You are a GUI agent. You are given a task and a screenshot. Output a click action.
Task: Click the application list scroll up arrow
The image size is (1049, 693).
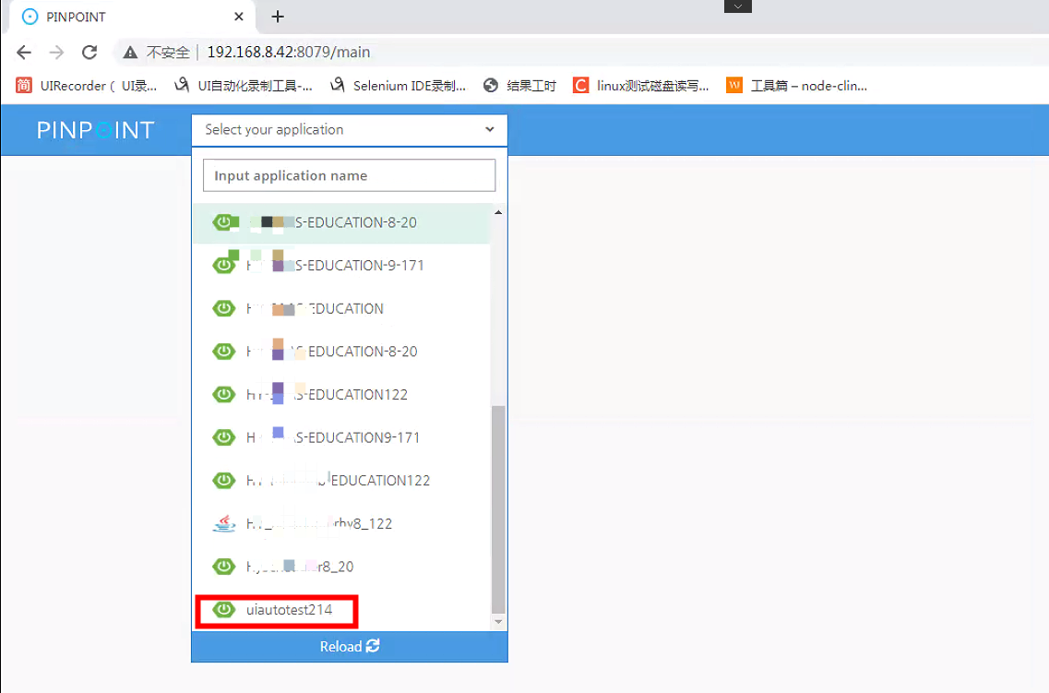click(x=498, y=212)
